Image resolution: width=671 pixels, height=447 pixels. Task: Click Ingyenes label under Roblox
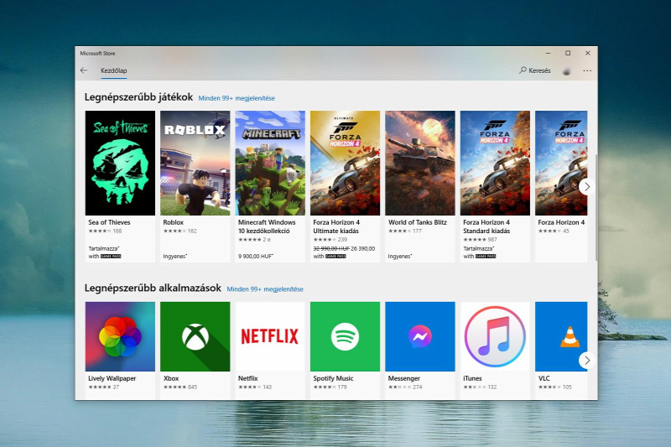175,257
